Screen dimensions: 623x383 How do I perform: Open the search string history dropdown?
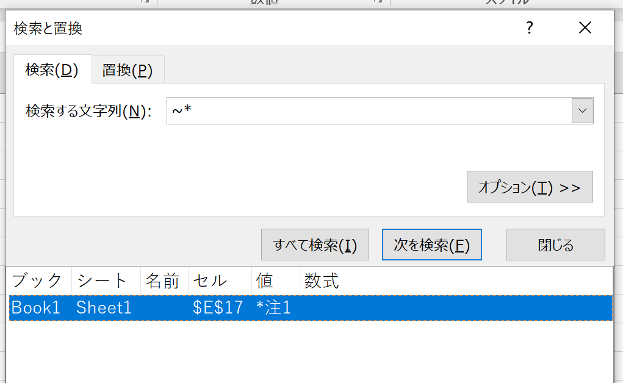pyautogui.click(x=582, y=110)
